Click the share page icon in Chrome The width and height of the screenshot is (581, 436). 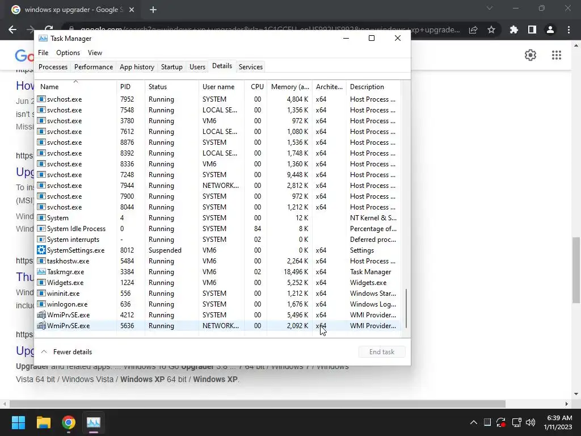pyautogui.click(x=473, y=30)
